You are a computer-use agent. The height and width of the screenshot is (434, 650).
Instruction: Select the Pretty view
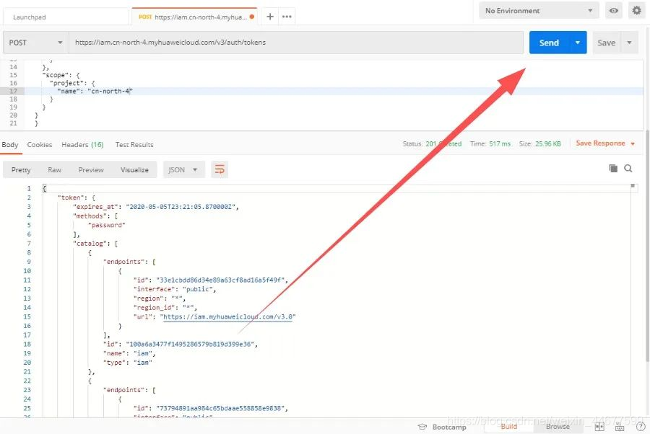21,169
